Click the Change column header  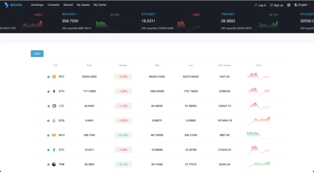tap(123, 65)
